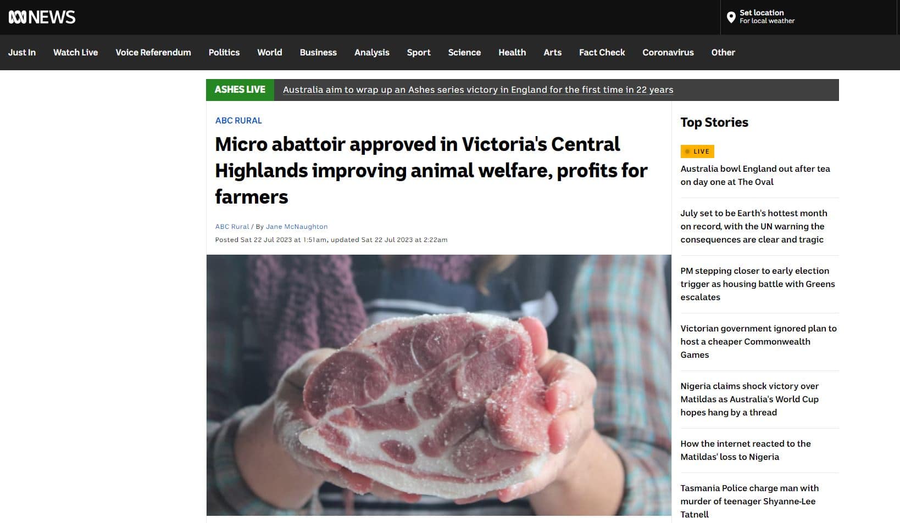Open the Just In section

[x=22, y=53]
